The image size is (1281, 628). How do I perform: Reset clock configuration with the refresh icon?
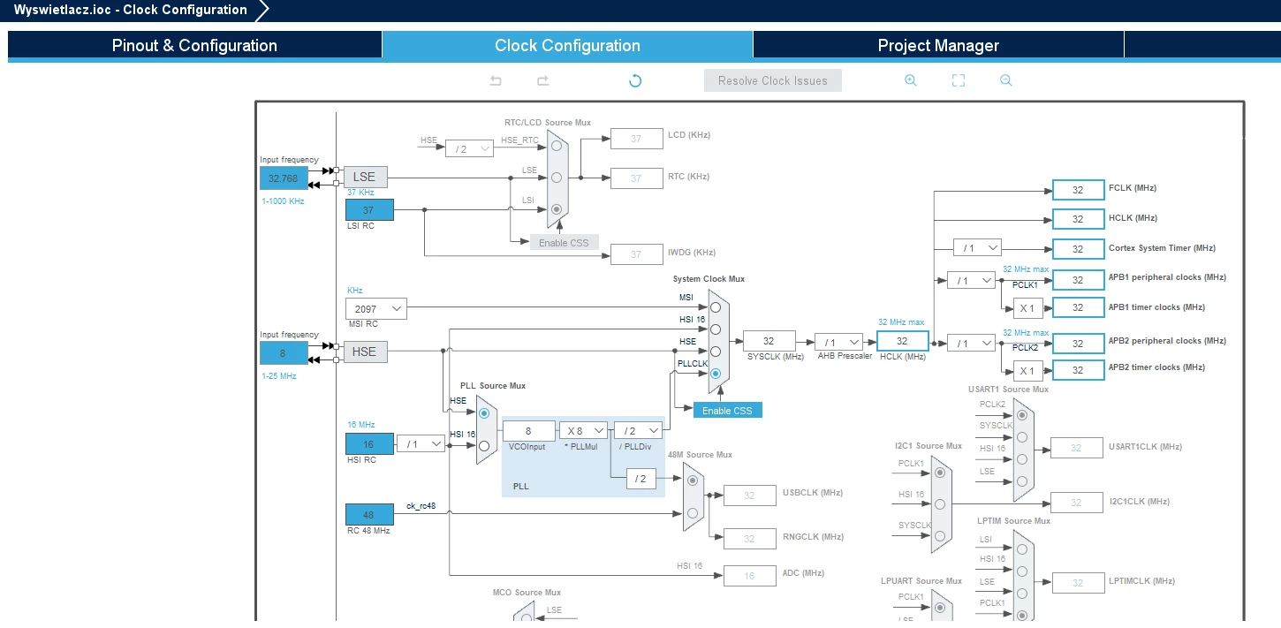point(634,80)
